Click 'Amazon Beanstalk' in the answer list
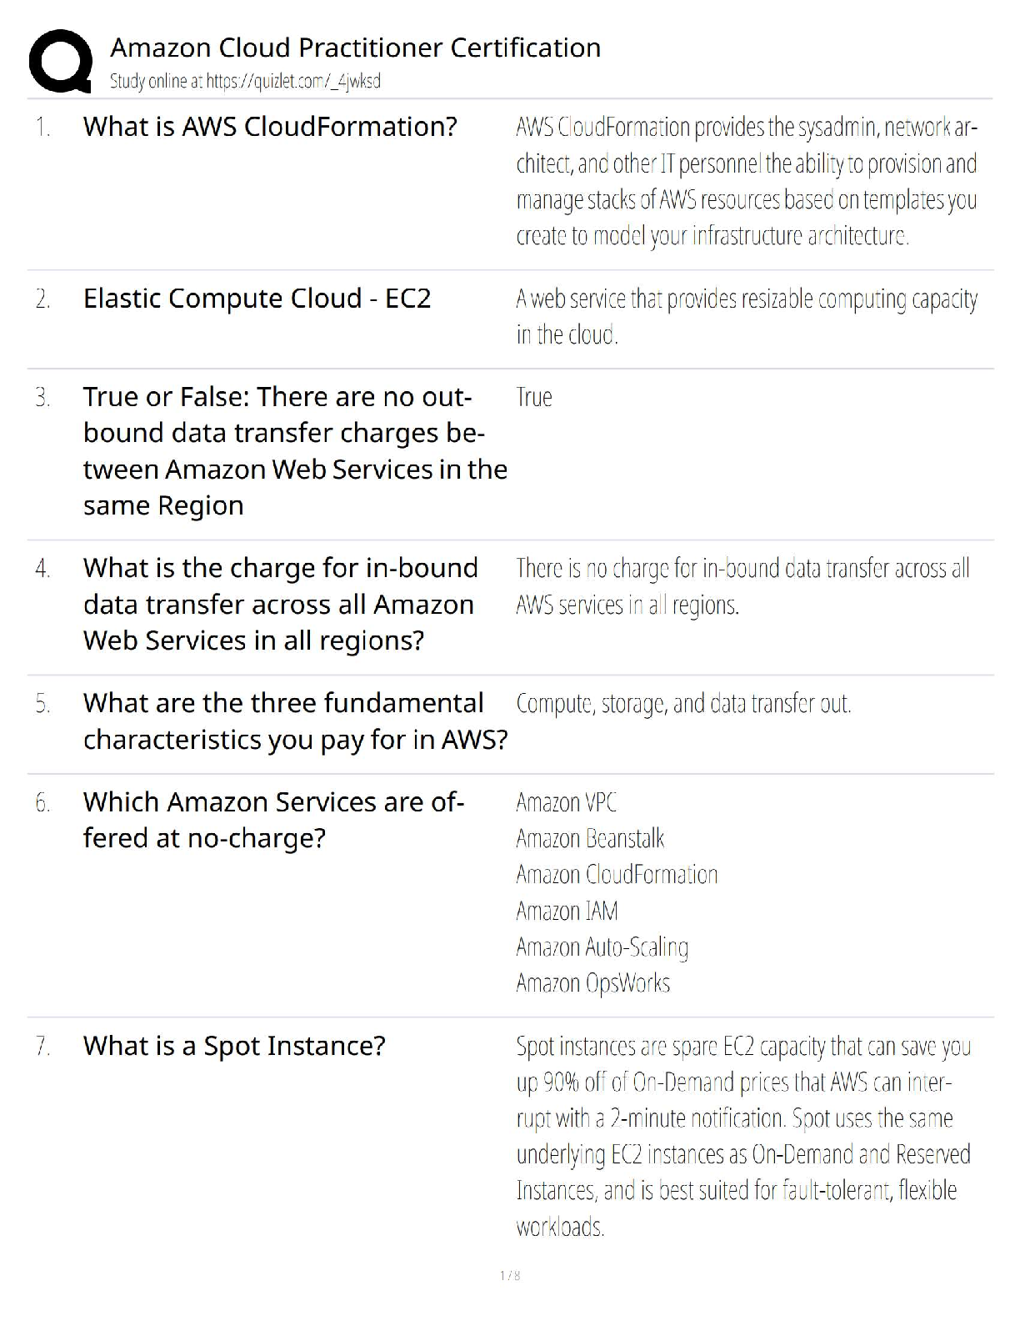Screen dimensions: 1020x1321 click(x=590, y=838)
